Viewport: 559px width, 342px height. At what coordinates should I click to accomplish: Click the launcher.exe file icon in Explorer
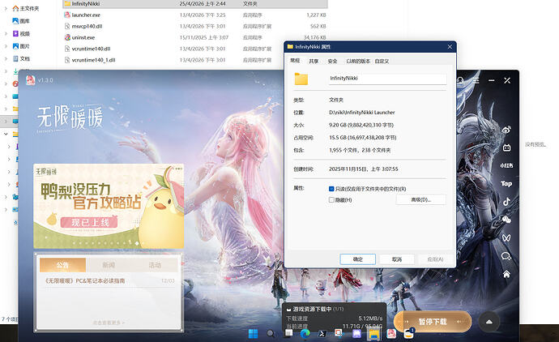[x=67, y=15]
